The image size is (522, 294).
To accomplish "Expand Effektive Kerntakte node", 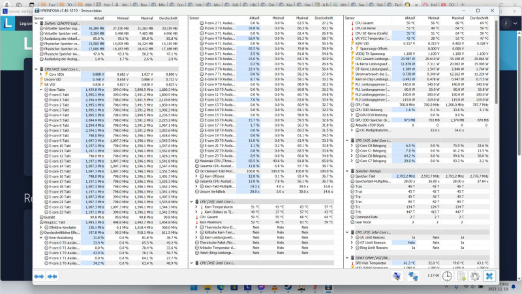I will click(41, 227).
